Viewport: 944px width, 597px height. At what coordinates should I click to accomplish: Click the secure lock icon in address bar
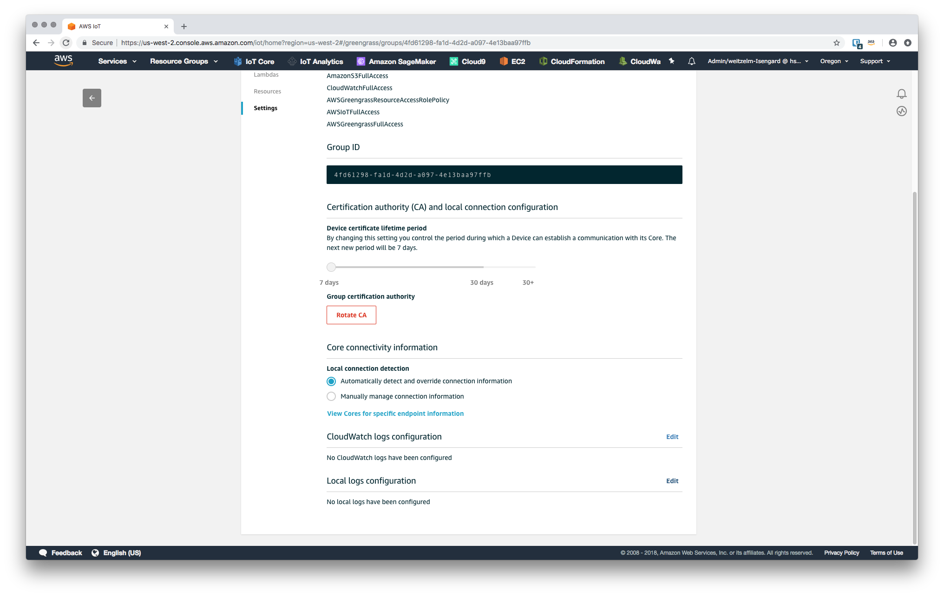84,43
